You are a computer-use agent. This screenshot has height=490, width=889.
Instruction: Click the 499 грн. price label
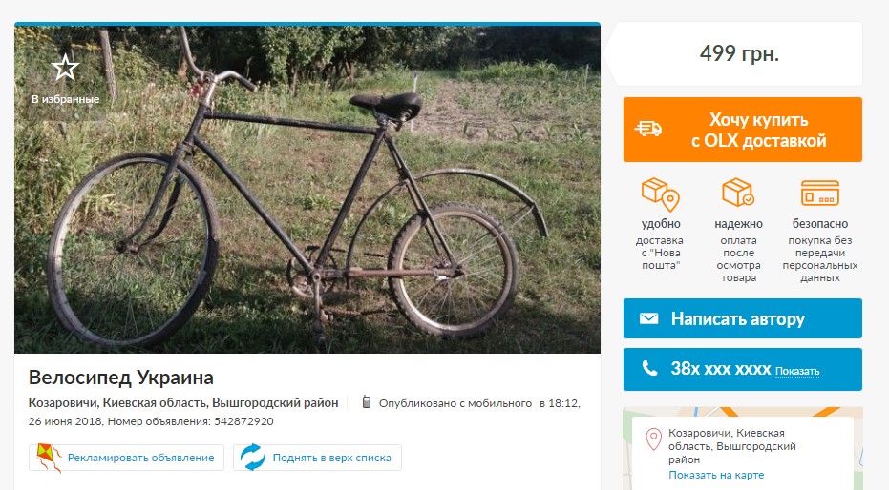(739, 53)
